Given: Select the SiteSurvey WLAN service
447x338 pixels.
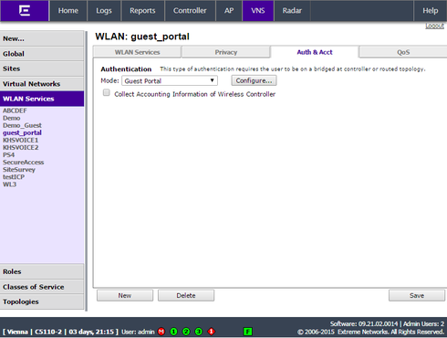Looking at the screenshot, I should coord(19,170).
